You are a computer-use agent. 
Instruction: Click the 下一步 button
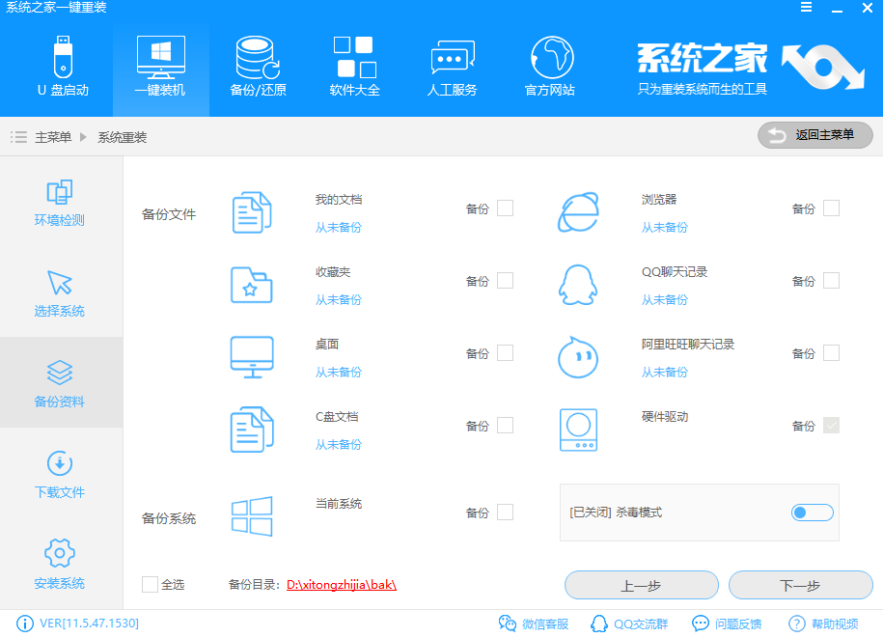pyautogui.click(x=800, y=585)
